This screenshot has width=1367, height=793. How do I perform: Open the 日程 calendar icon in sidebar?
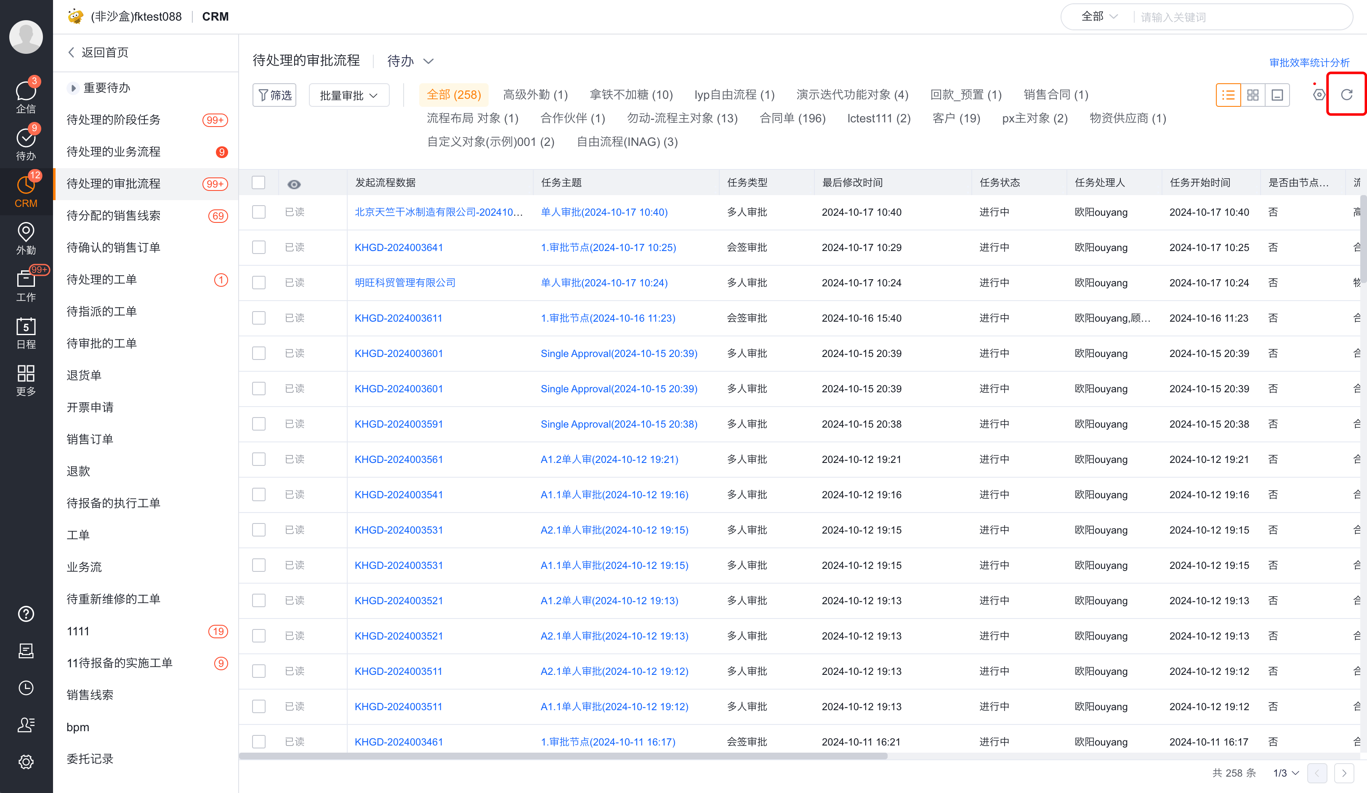click(x=26, y=333)
